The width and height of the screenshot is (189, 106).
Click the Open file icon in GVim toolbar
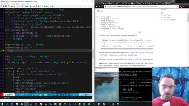coord(1,6)
